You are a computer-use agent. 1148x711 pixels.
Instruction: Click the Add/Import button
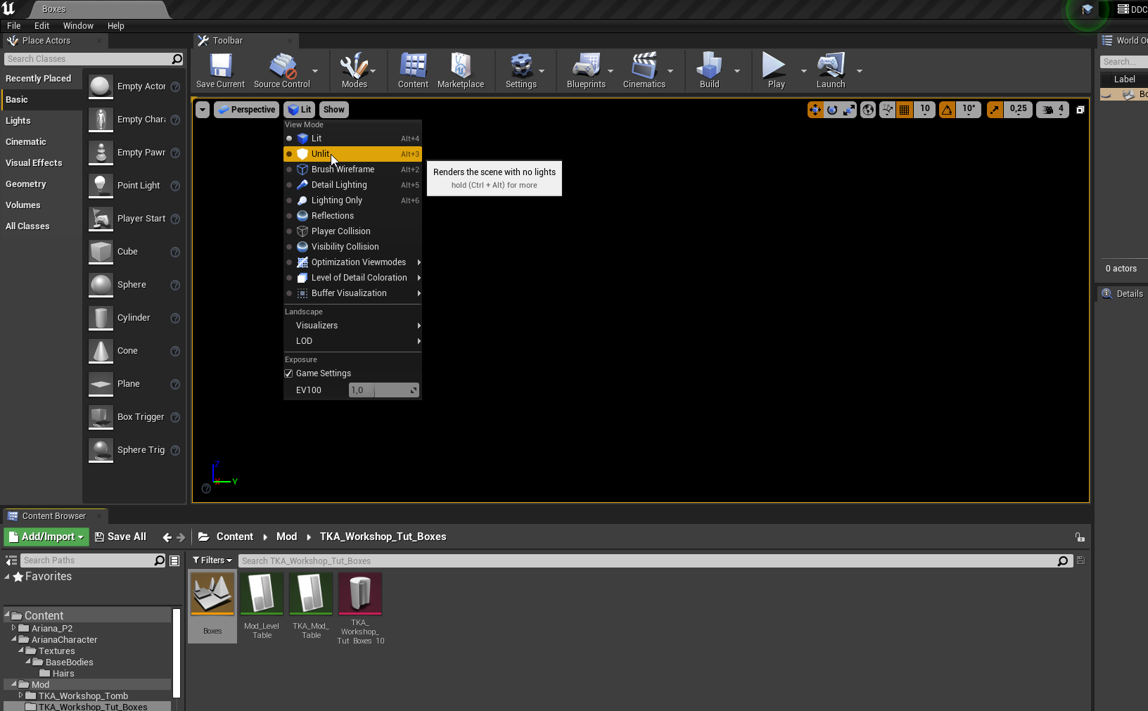[x=46, y=537]
